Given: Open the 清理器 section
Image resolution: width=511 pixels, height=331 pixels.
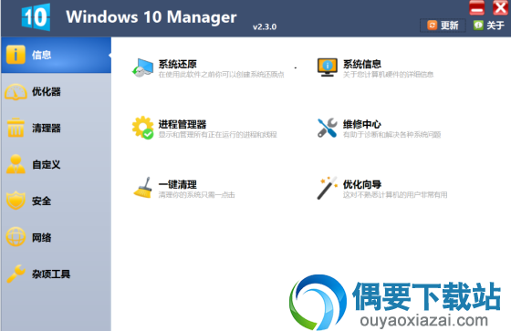Looking at the screenshot, I should [x=56, y=128].
